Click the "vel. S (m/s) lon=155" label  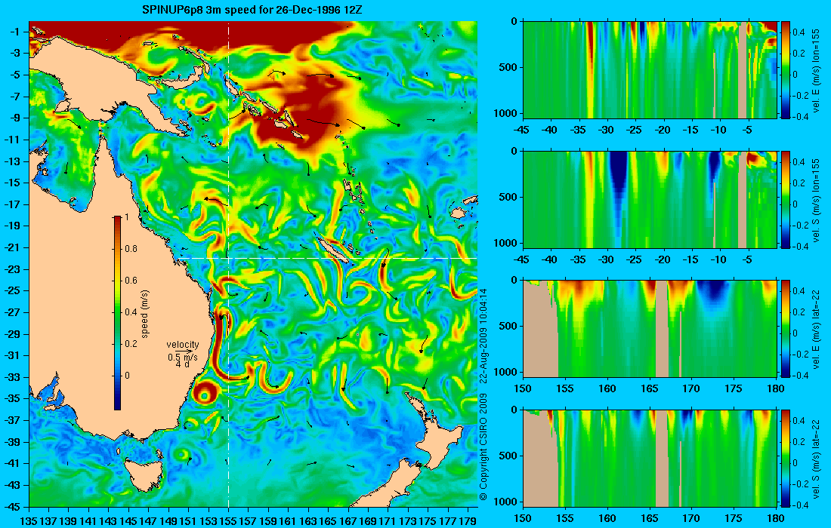pyautogui.click(x=817, y=199)
